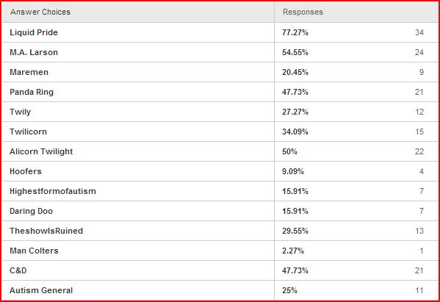440x302 pixels.
Task: Click the Man Colters row label
Action: pyautogui.click(x=34, y=251)
